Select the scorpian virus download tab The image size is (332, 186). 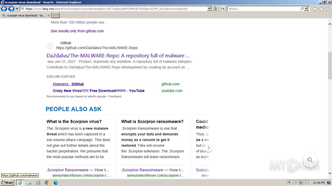click(x=26, y=16)
